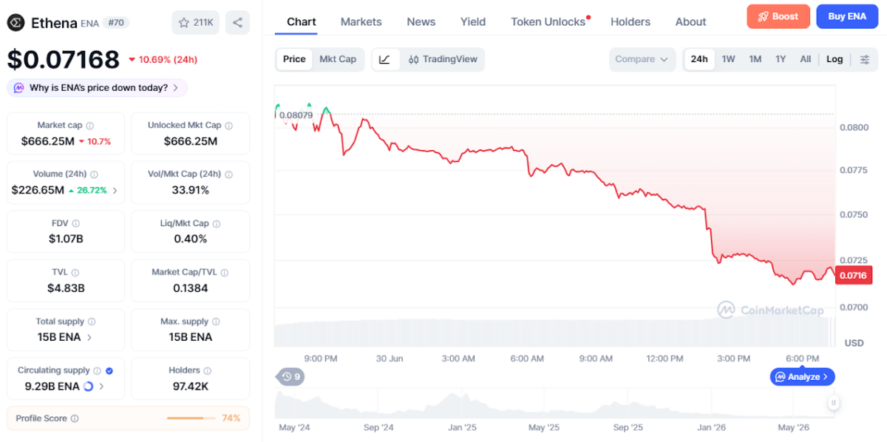
Task: Click the Boost button
Action: [x=778, y=16]
